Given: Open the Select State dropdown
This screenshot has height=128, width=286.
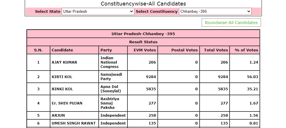Looking at the screenshot, I should 98,12.
